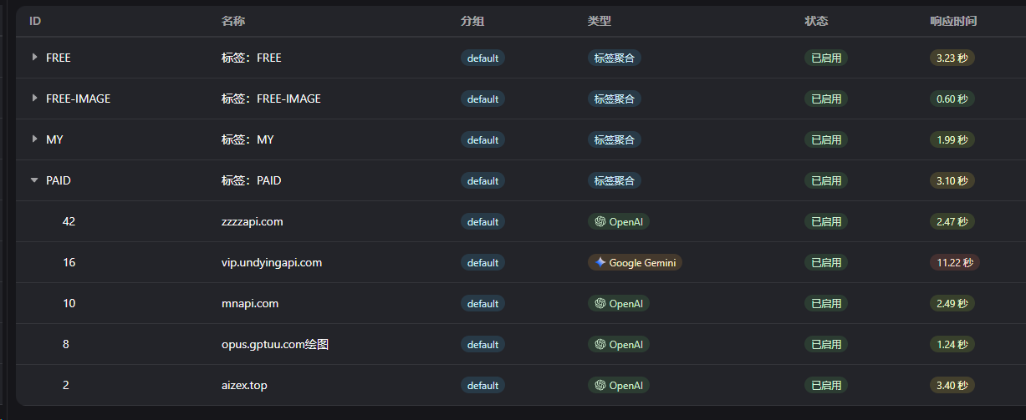Click the Google Gemini icon for vip.undyingapi.com
1026x420 pixels.
(x=600, y=263)
